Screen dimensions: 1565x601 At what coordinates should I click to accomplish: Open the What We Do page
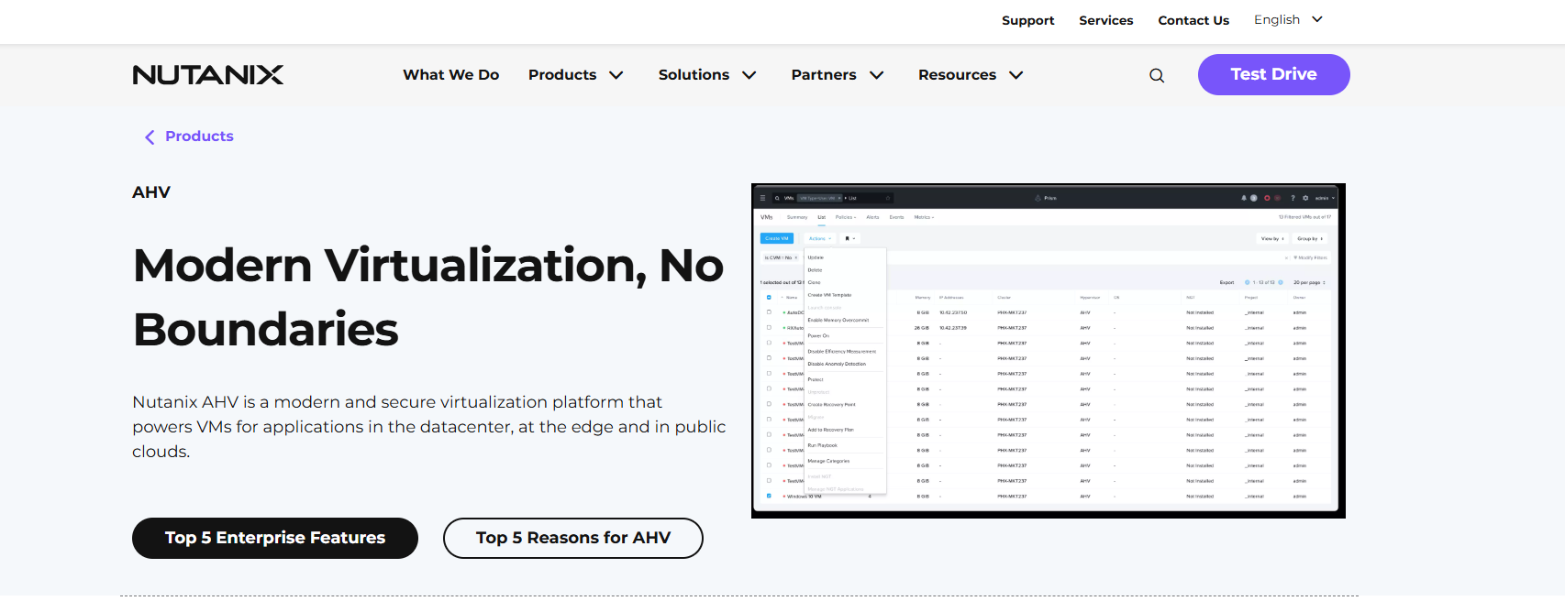coord(450,75)
